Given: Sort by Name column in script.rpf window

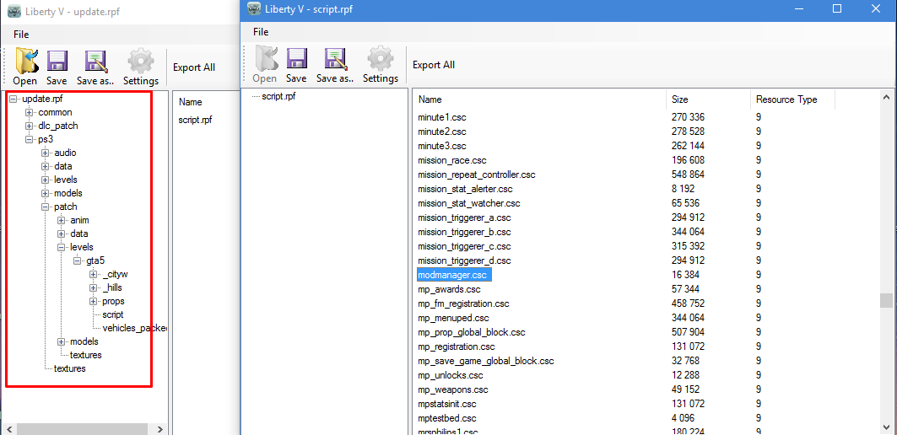Looking at the screenshot, I should tap(539, 99).
